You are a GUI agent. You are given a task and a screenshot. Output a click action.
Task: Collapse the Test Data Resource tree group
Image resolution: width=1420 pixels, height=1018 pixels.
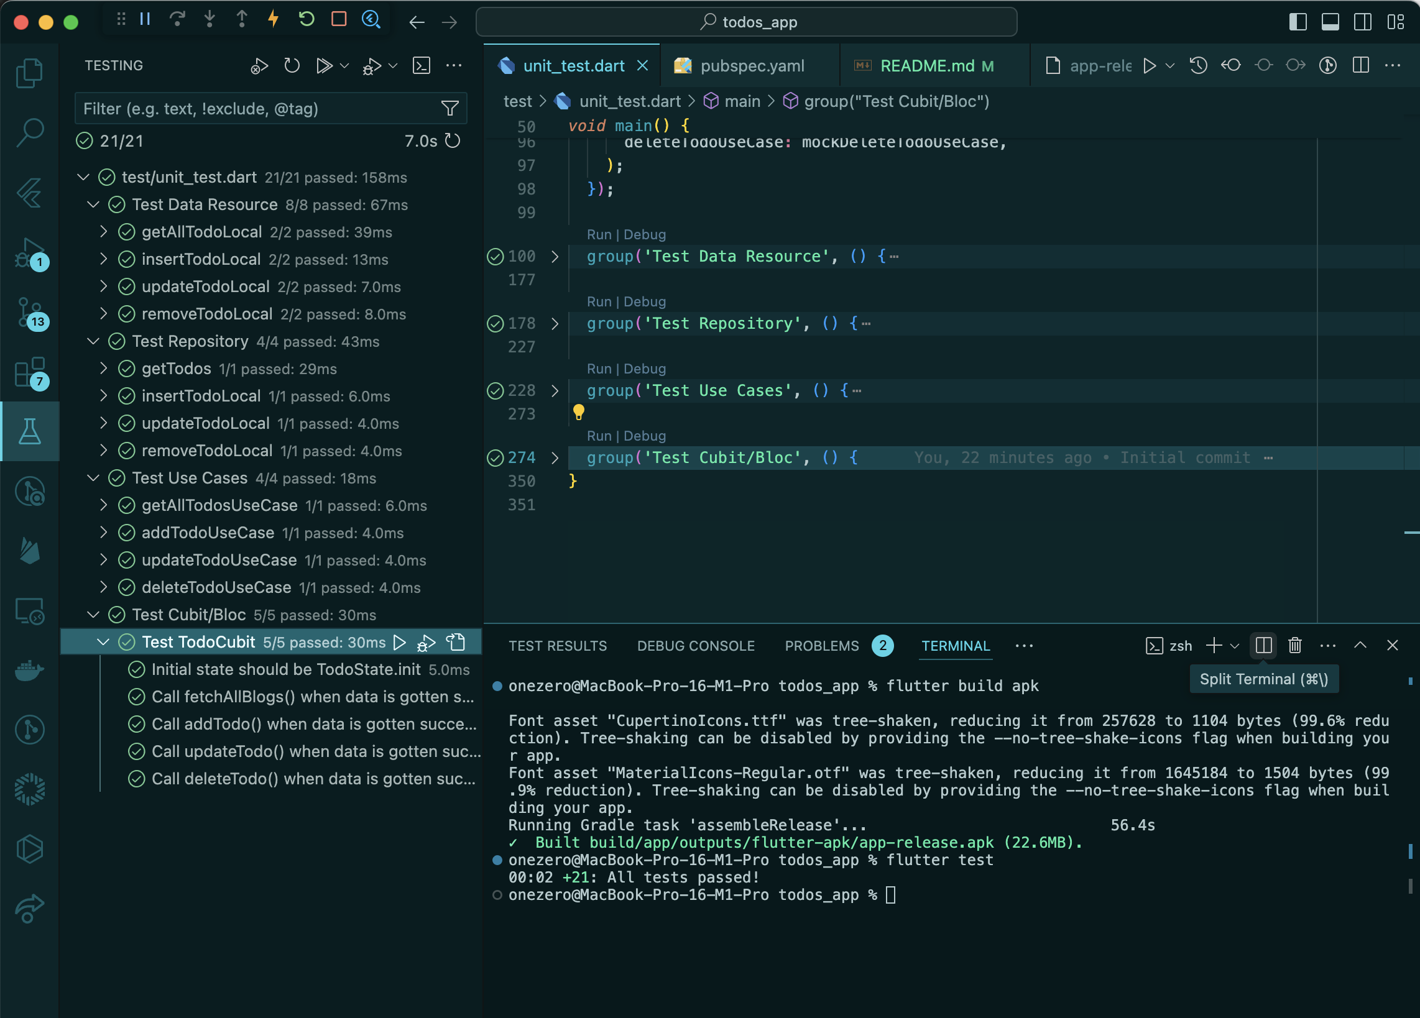93,204
